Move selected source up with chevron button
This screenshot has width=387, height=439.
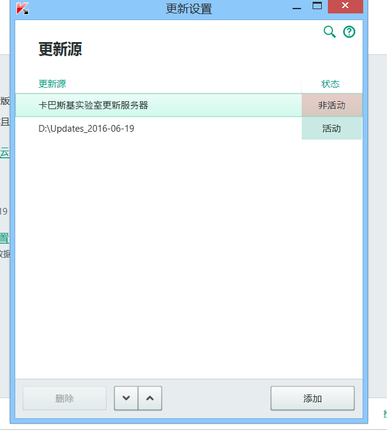tap(150, 398)
